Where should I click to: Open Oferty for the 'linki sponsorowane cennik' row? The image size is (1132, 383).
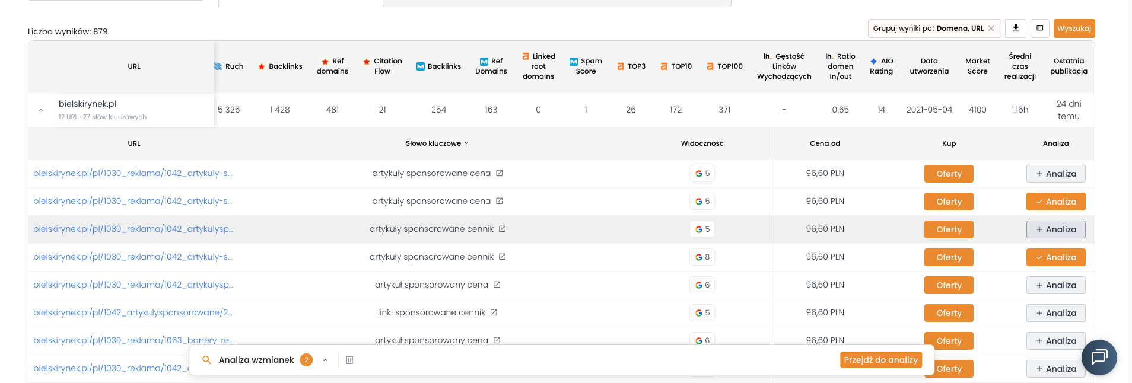coord(949,313)
